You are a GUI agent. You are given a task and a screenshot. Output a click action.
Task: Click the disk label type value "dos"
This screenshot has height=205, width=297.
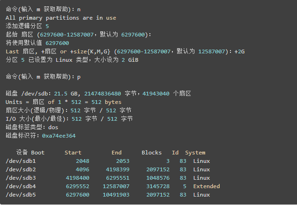[53, 127]
